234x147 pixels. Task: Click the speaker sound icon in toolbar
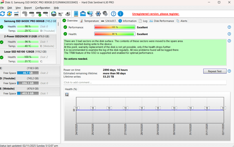(105, 14)
